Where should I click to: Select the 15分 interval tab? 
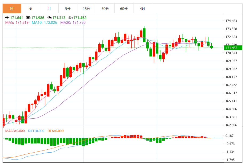coord(86,9)
